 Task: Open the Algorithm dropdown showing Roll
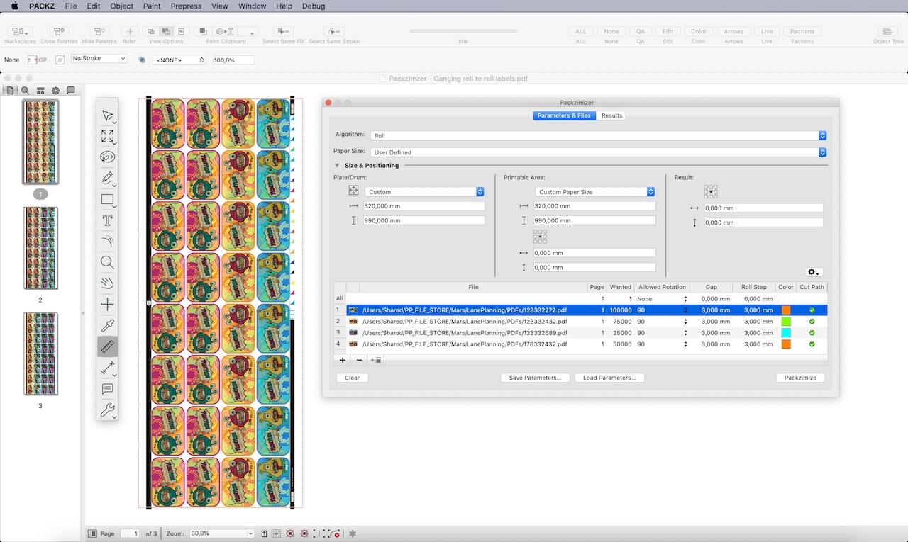(821, 135)
